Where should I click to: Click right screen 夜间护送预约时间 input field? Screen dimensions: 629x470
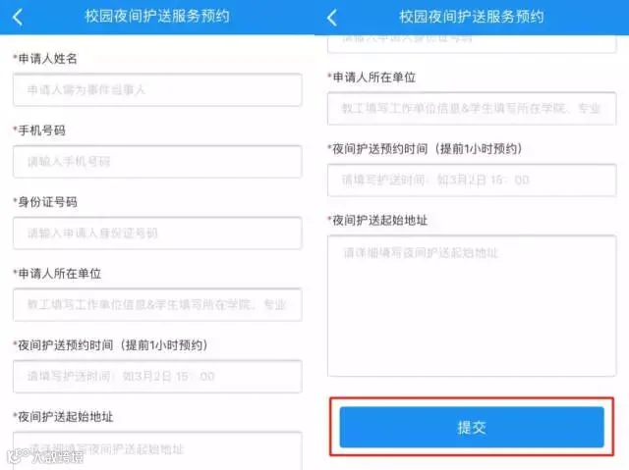(472, 181)
